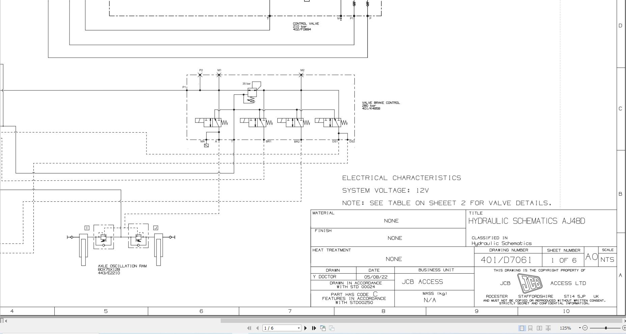This screenshot has height=334, width=626.
Task: Click drawing number 401/D7061
Action: click(506, 260)
